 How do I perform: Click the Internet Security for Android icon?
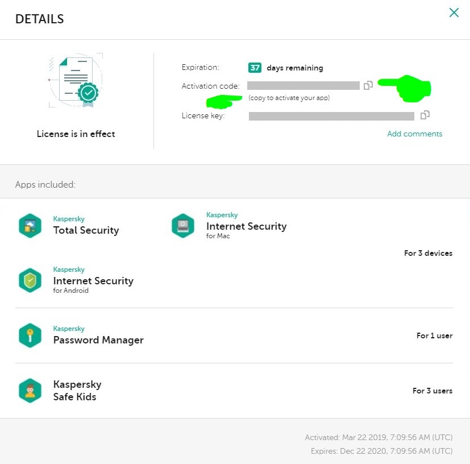click(30, 280)
